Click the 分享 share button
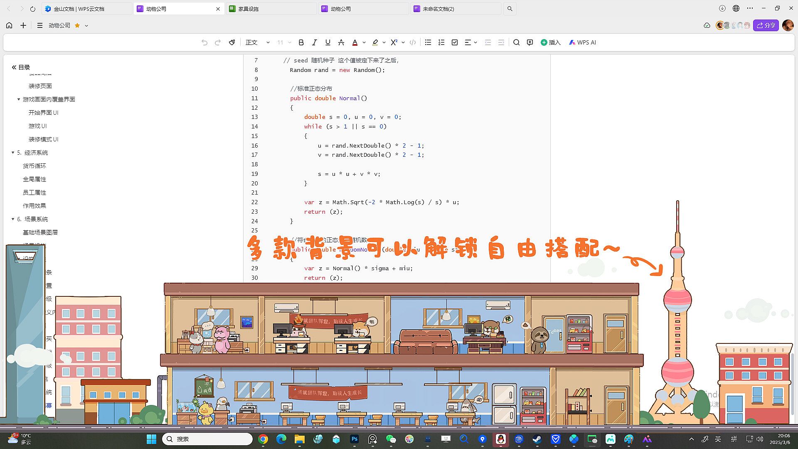The width and height of the screenshot is (798, 449). click(x=766, y=25)
